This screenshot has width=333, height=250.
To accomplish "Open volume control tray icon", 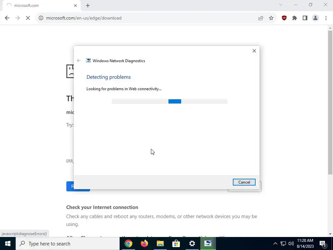I will coord(291,243).
